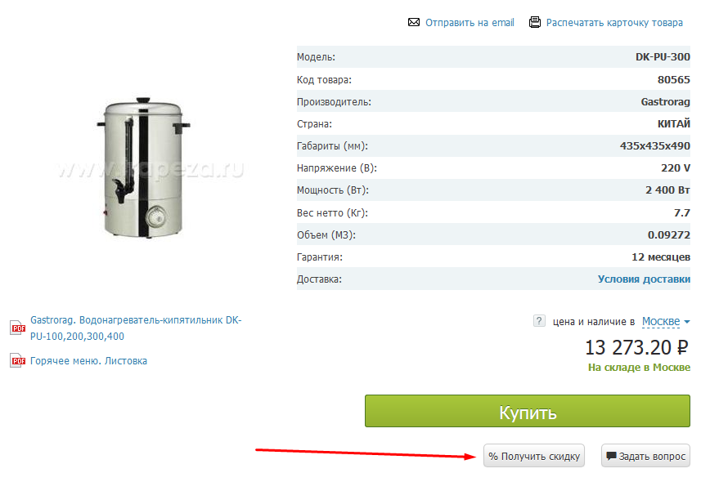Open Распечатать карточку товара link
701x482 pixels.
tap(614, 22)
